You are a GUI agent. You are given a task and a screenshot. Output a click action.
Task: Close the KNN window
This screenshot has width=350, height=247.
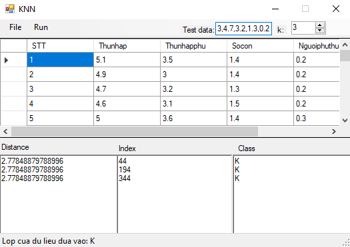coord(336,9)
